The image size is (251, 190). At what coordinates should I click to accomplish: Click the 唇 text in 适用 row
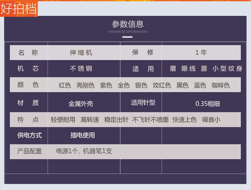pos(204,69)
